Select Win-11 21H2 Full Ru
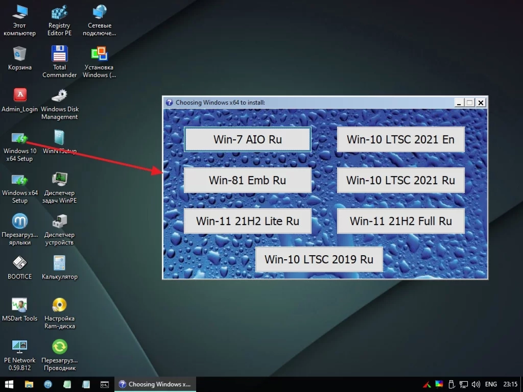The width and height of the screenshot is (523, 392). pos(401,221)
